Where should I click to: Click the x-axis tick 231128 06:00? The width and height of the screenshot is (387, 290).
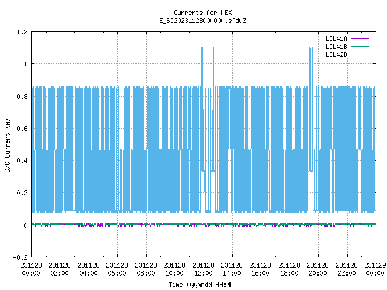pyautogui.click(x=117, y=269)
